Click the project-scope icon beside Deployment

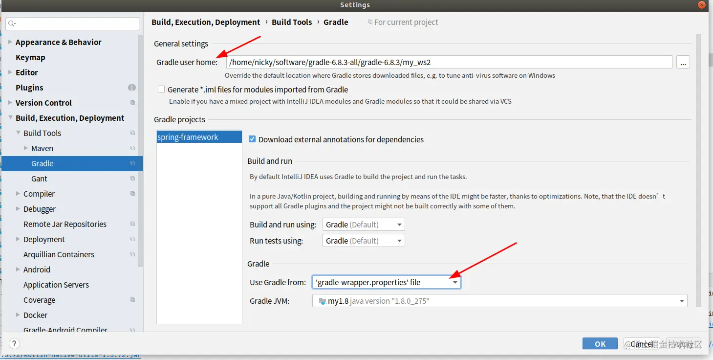coord(132,239)
